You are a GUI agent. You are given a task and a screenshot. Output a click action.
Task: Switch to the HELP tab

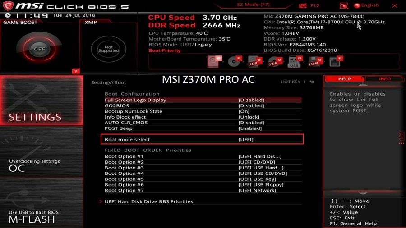tap(345, 79)
